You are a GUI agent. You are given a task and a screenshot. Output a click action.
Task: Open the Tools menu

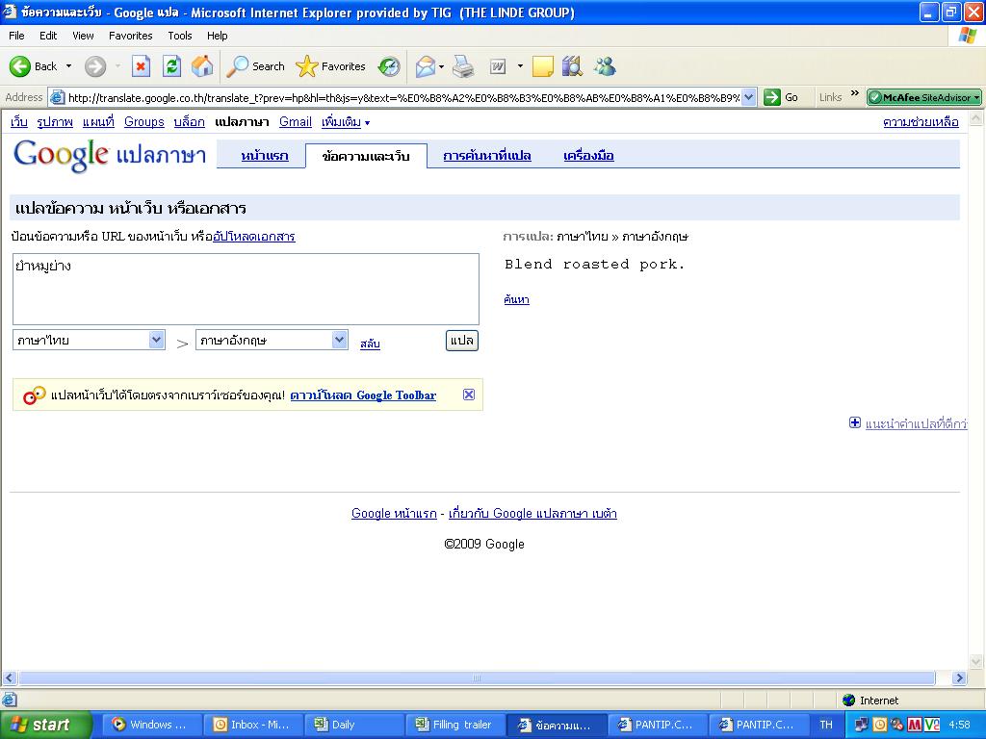pyautogui.click(x=180, y=36)
